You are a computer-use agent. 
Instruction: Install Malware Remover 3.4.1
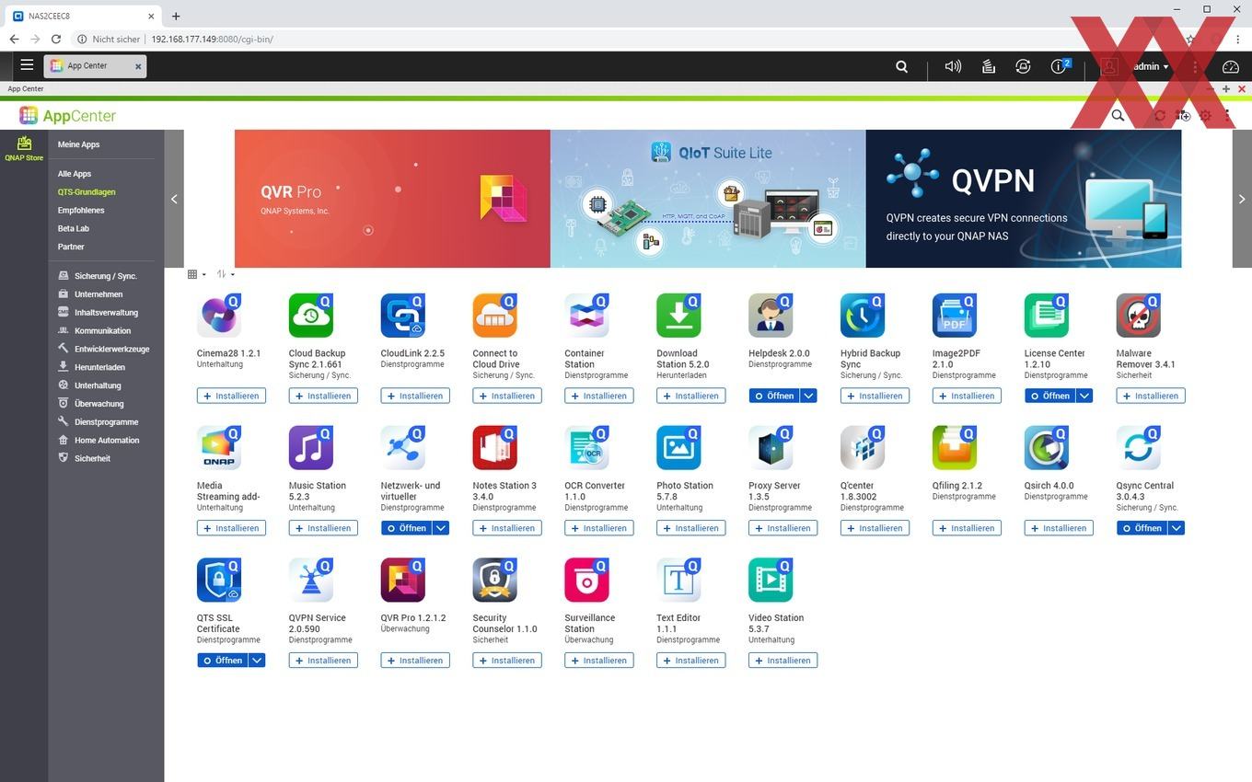1151,396
